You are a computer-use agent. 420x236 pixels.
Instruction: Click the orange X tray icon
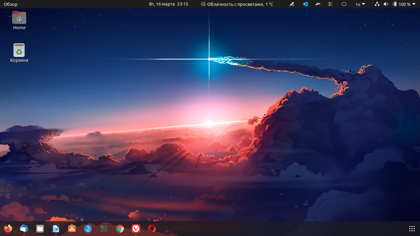[x=330, y=4]
